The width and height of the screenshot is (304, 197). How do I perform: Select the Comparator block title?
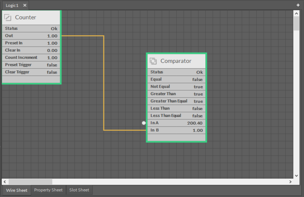pyautogui.click(x=176, y=61)
